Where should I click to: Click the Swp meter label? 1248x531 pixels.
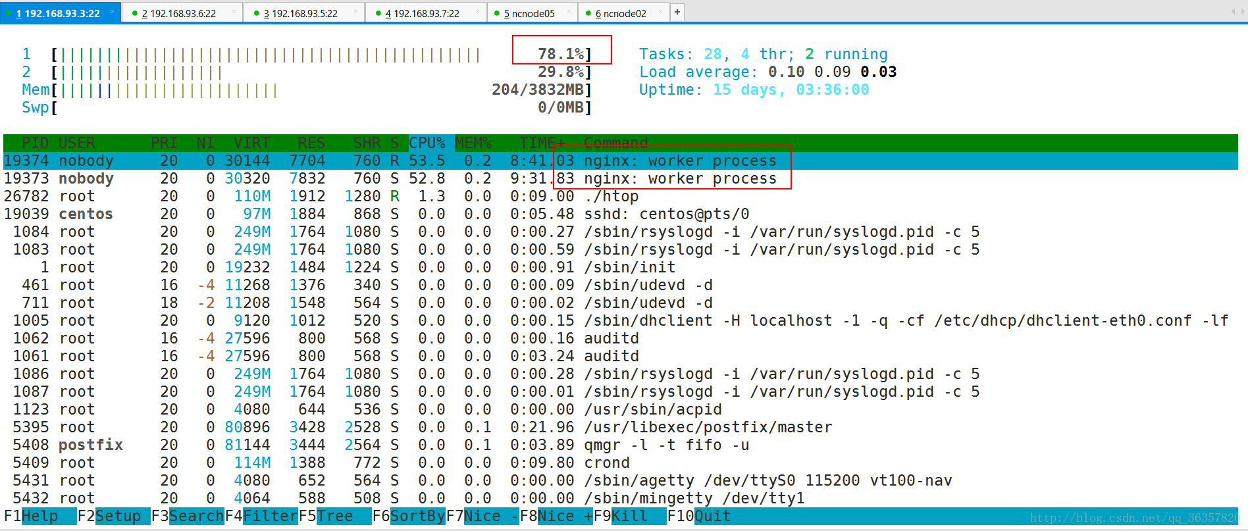pos(36,107)
